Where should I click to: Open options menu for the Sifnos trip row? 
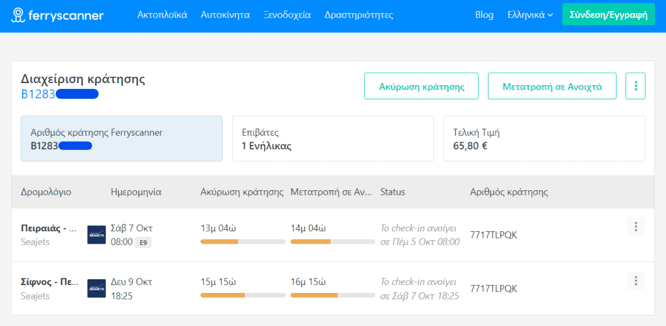tap(635, 281)
